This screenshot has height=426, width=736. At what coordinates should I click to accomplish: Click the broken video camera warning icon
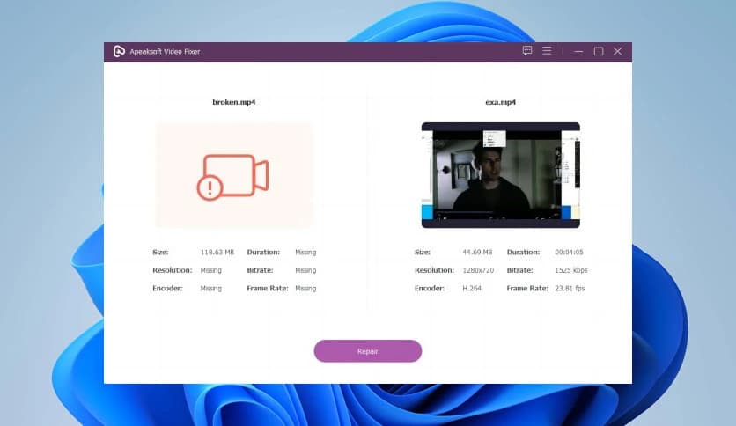(232, 177)
